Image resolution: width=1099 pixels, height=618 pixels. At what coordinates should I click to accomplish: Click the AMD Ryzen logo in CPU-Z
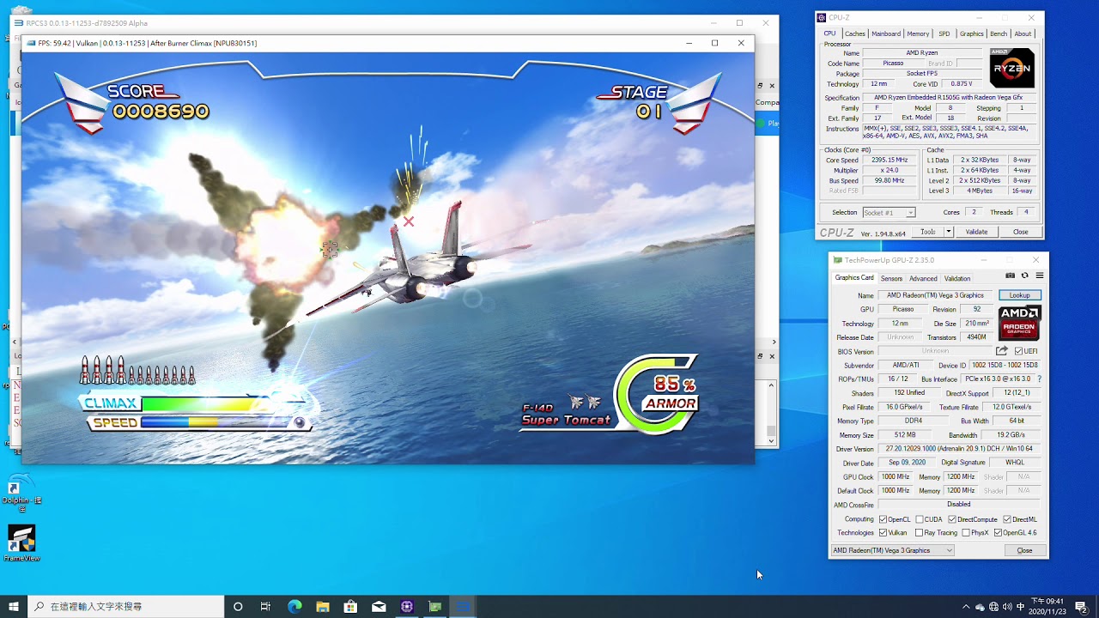point(1011,68)
